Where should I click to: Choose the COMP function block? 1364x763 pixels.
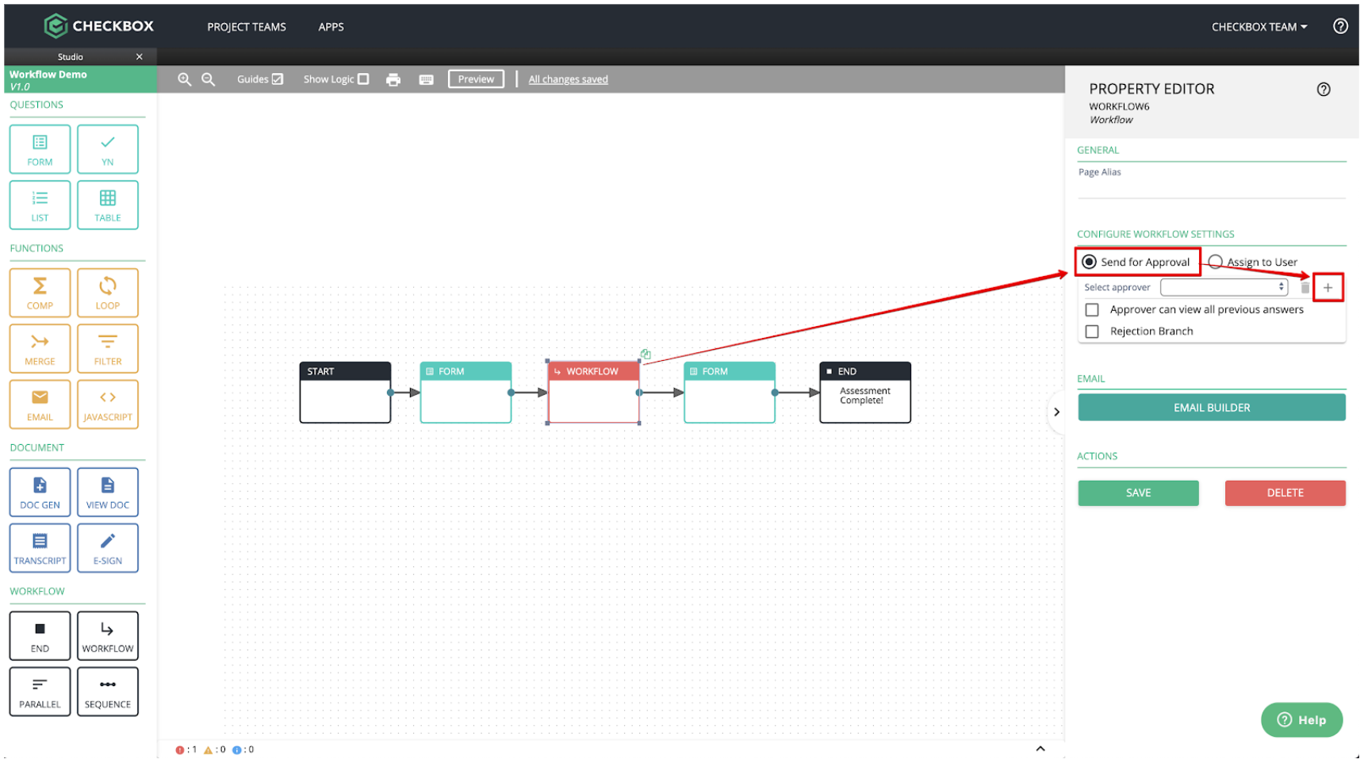pos(40,293)
